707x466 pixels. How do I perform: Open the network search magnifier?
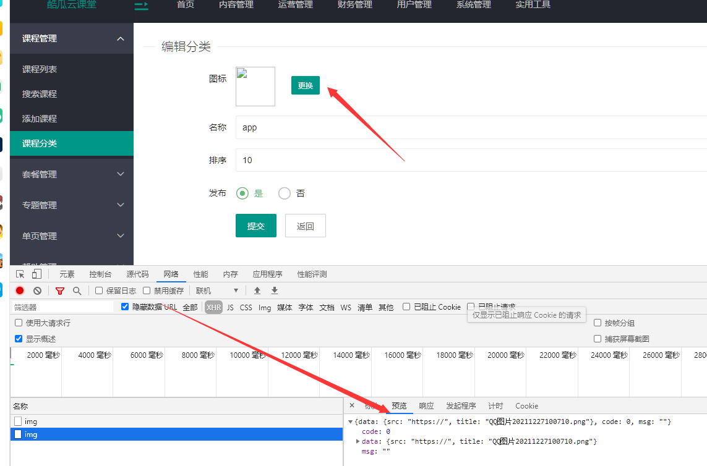(x=77, y=290)
